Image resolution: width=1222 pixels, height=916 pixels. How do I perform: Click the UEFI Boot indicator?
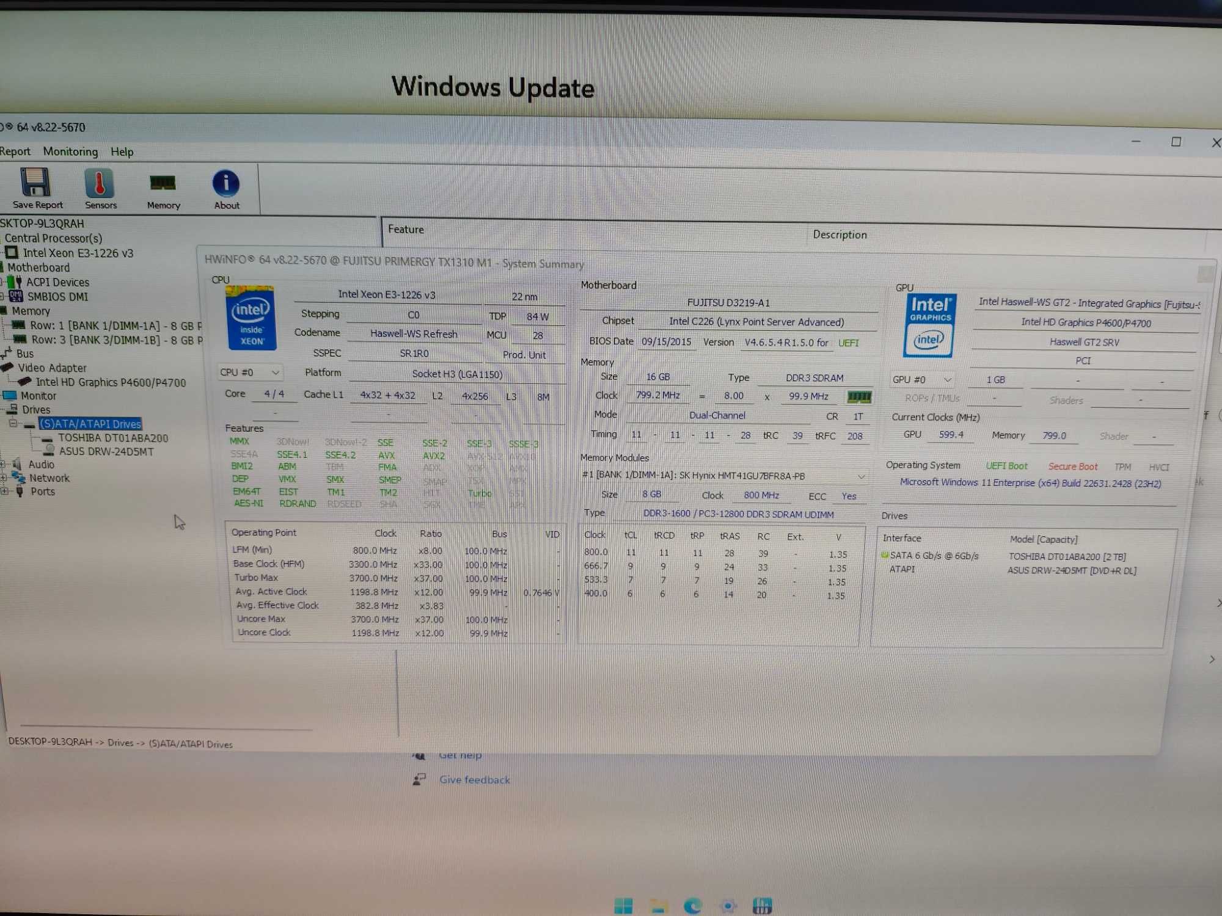[x=1006, y=466]
